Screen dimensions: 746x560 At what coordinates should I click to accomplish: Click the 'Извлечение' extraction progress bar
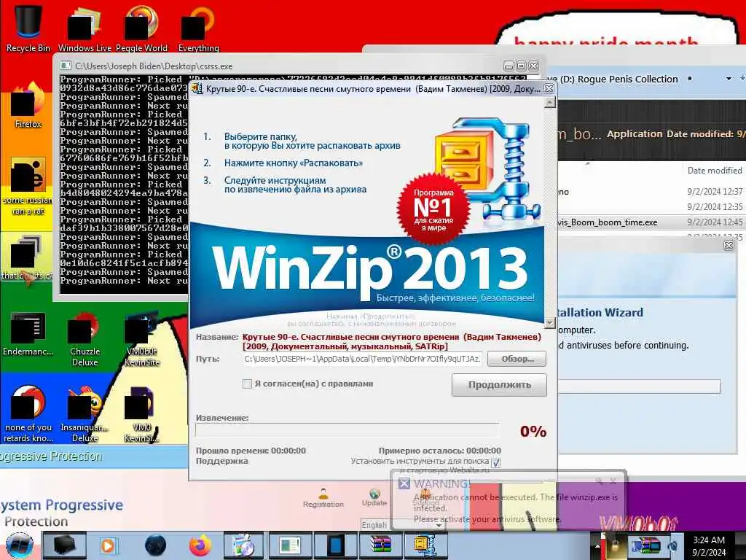pos(348,430)
